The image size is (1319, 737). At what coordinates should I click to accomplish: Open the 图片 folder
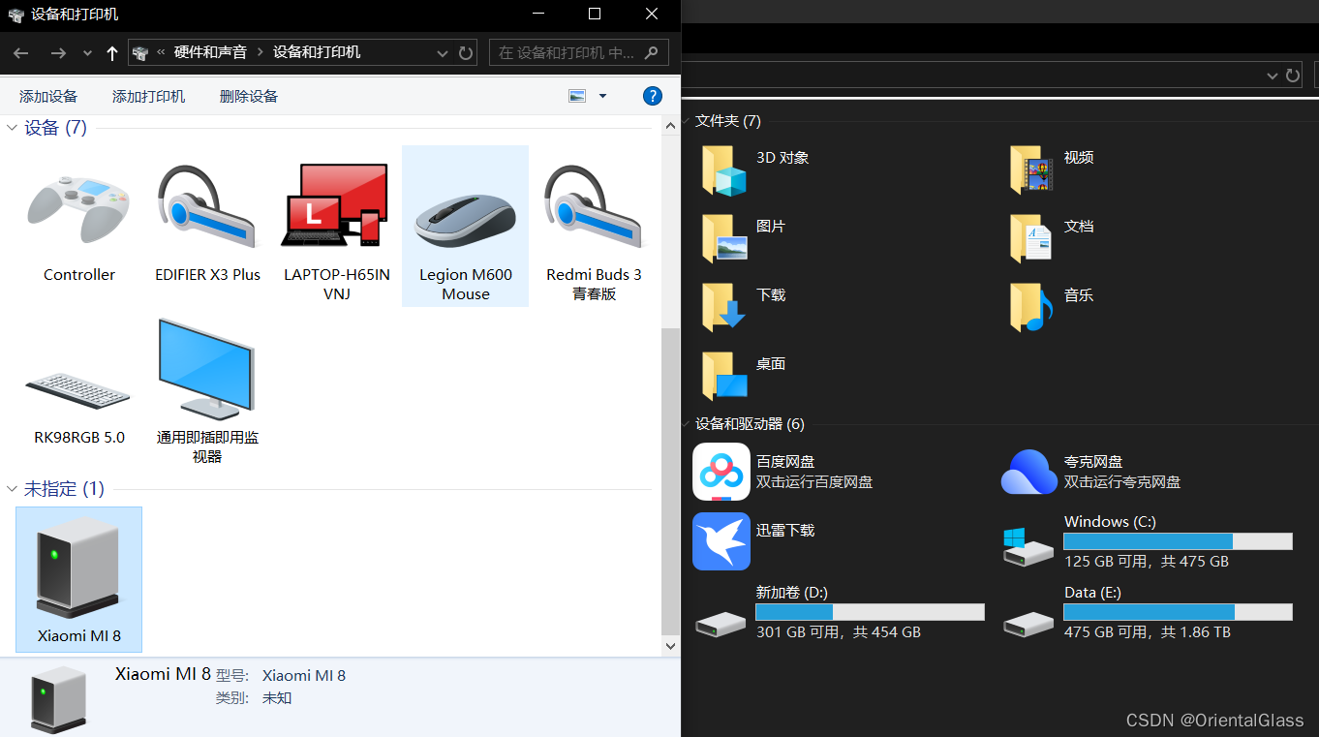coord(725,238)
